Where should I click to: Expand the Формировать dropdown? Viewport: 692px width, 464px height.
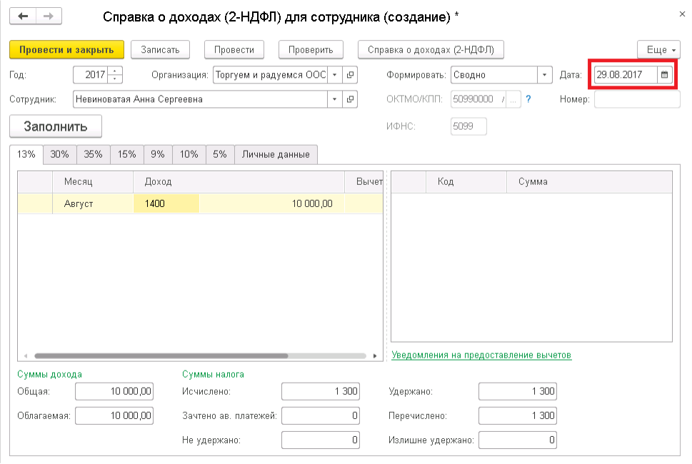click(x=544, y=74)
